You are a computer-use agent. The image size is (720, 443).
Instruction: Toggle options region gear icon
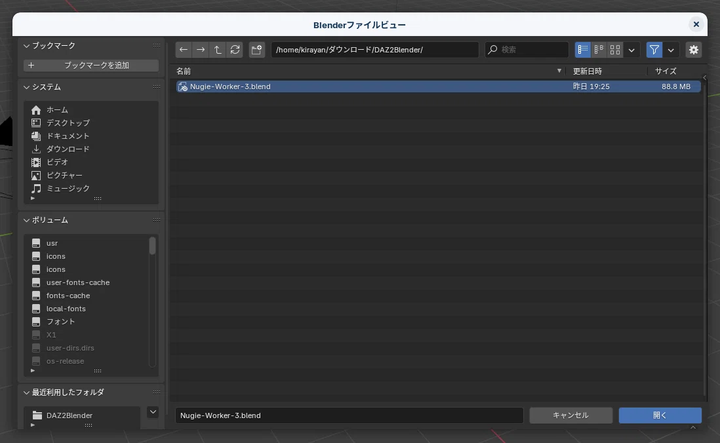coord(693,50)
